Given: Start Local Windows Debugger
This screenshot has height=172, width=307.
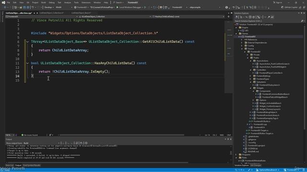Looking at the screenshot, I should point(129,7).
